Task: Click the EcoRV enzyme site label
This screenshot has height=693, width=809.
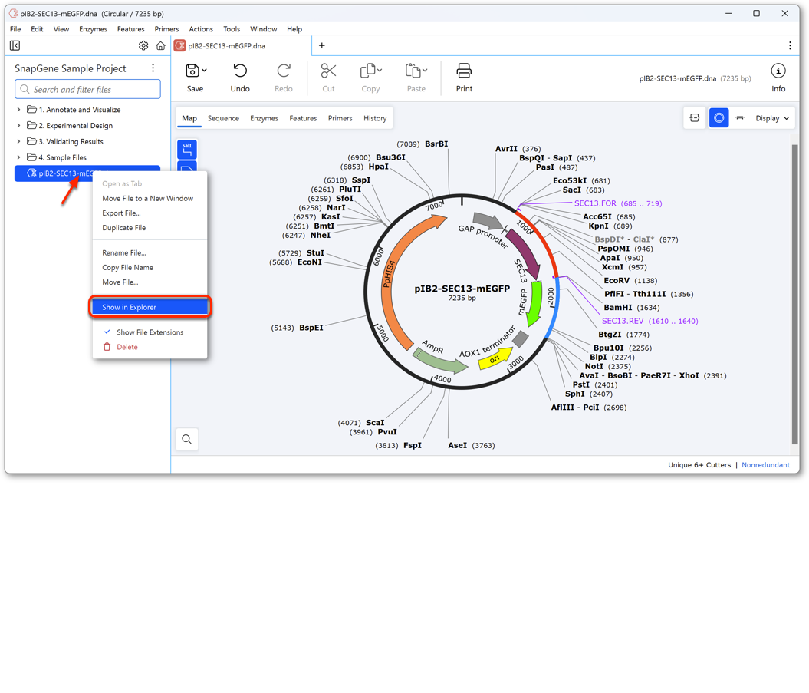Action: (x=617, y=281)
